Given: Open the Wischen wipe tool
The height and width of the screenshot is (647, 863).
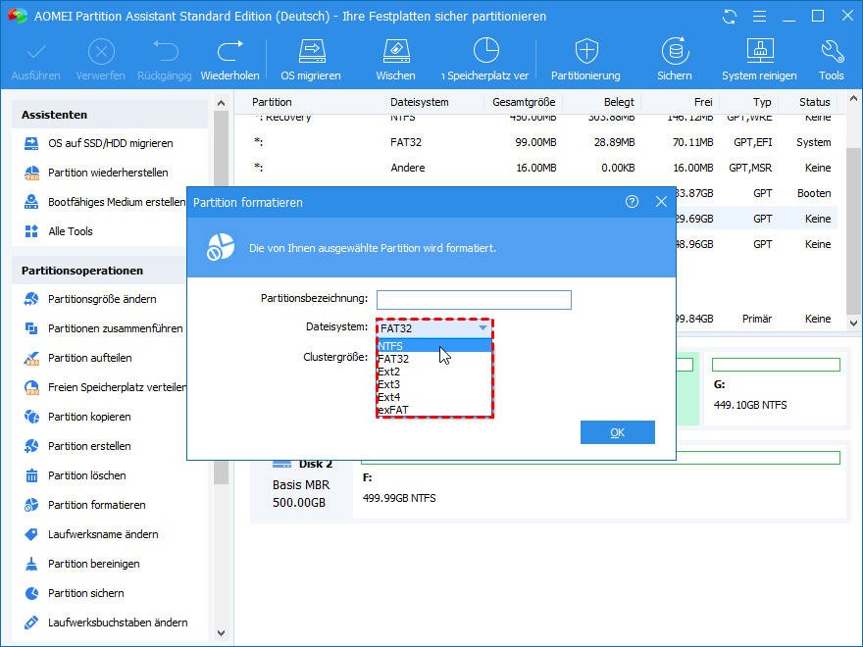Looking at the screenshot, I should pos(396,60).
